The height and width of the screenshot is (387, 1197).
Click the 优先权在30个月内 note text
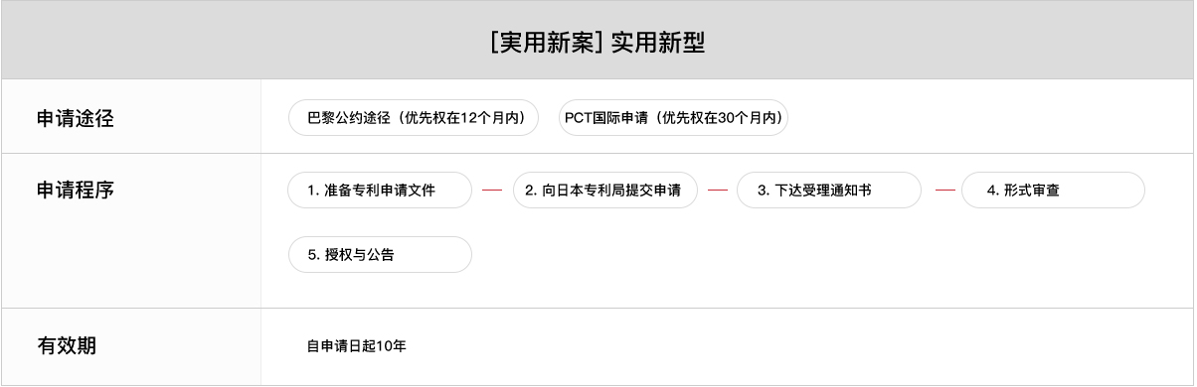click(718, 117)
